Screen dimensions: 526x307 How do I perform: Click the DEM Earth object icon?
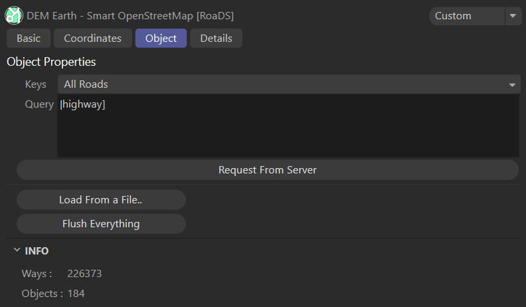click(14, 15)
